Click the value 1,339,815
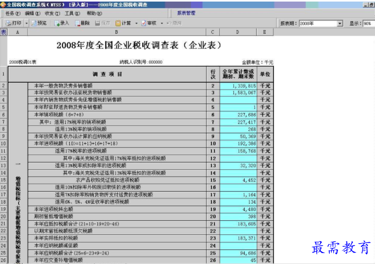The image size is (375, 264). (x=244, y=86)
